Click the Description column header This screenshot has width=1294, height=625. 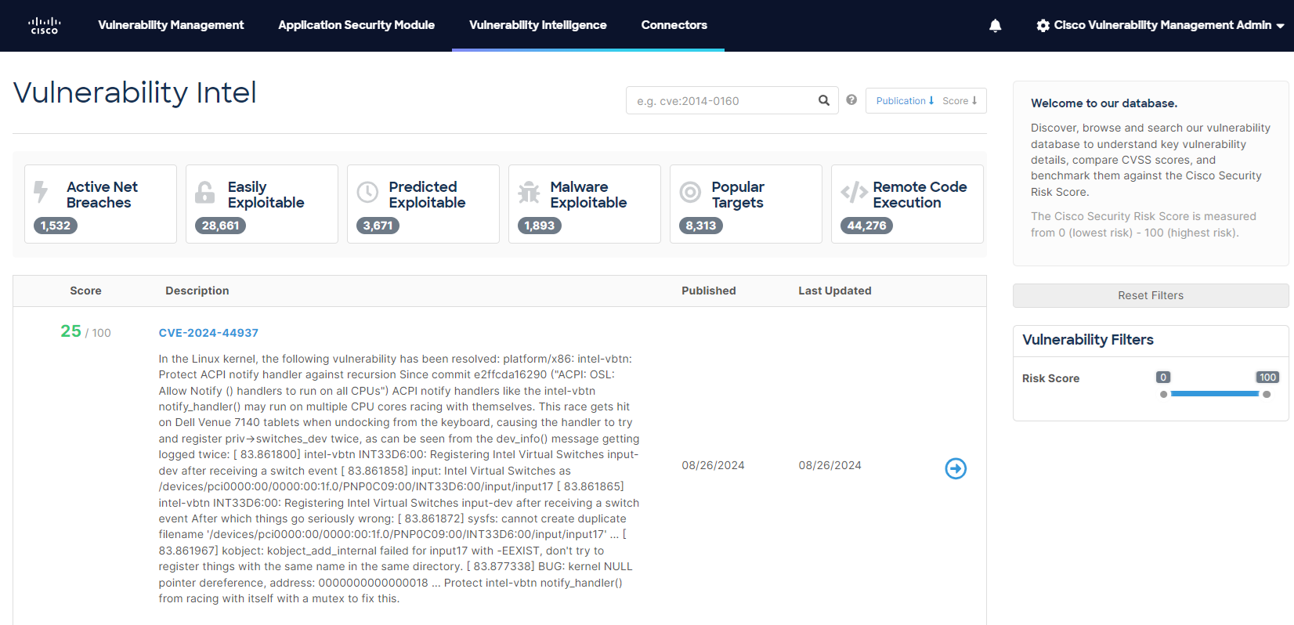click(197, 291)
